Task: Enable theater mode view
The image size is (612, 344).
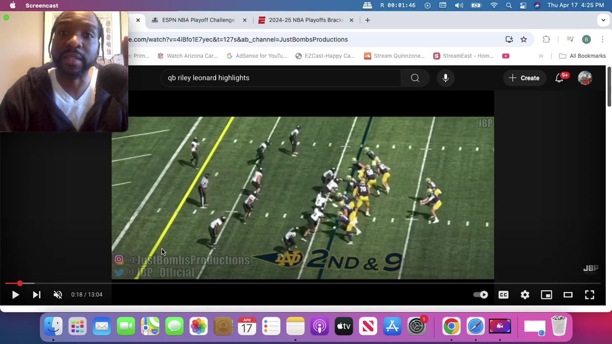Action: 568,295
